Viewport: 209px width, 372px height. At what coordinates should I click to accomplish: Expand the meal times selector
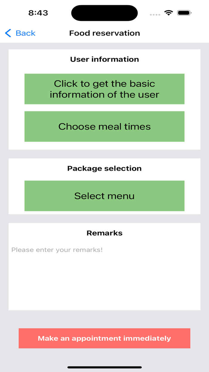click(104, 126)
